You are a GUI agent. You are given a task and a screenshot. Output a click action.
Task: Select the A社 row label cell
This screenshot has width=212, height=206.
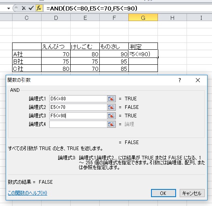click(x=27, y=54)
